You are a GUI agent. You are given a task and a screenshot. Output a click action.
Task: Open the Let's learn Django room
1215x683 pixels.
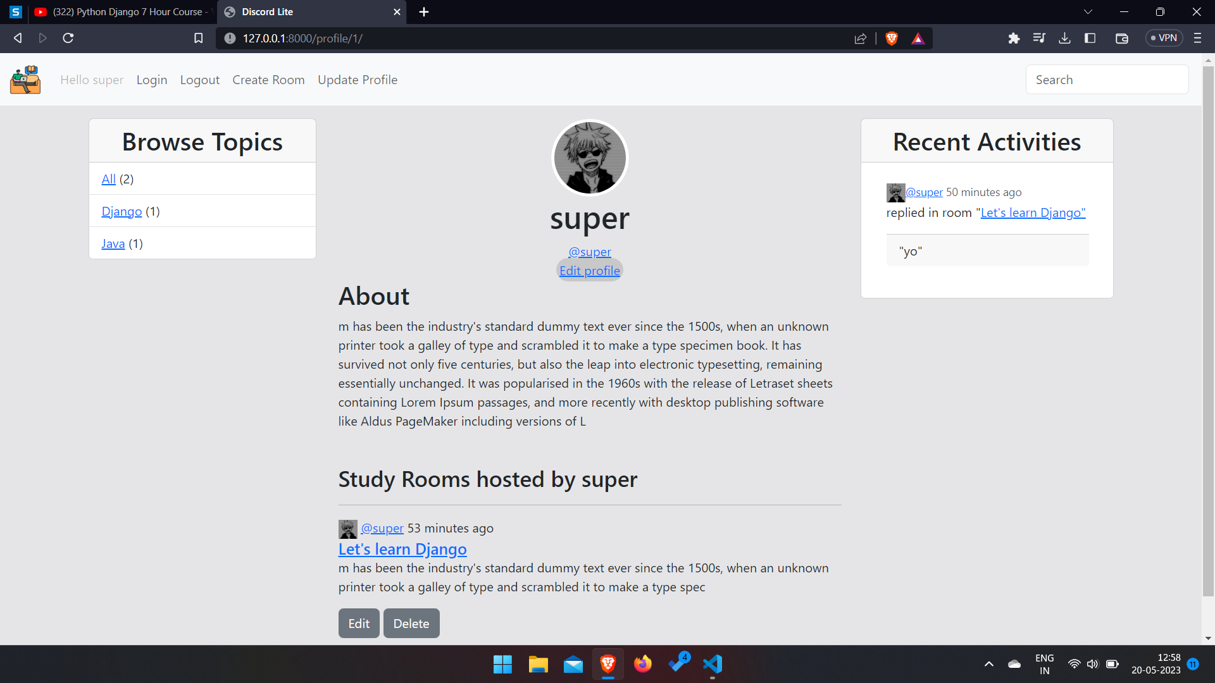[x=402, y=549]
